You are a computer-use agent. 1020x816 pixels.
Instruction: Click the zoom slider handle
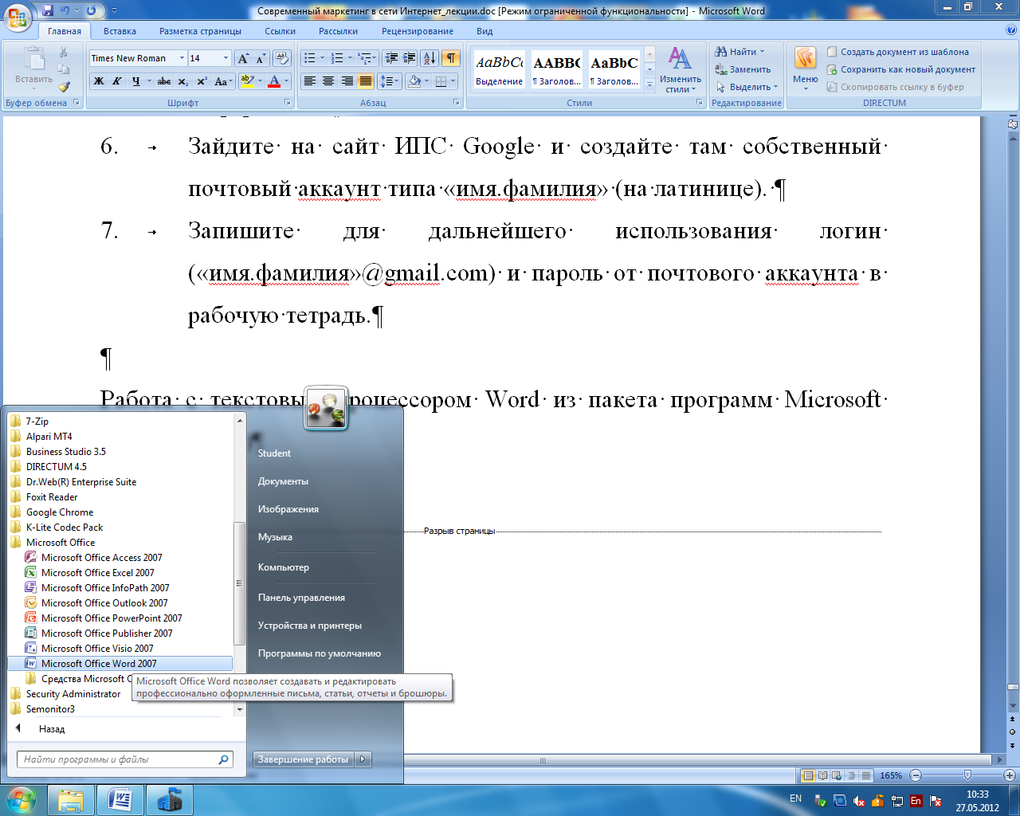tap(967, 775)
